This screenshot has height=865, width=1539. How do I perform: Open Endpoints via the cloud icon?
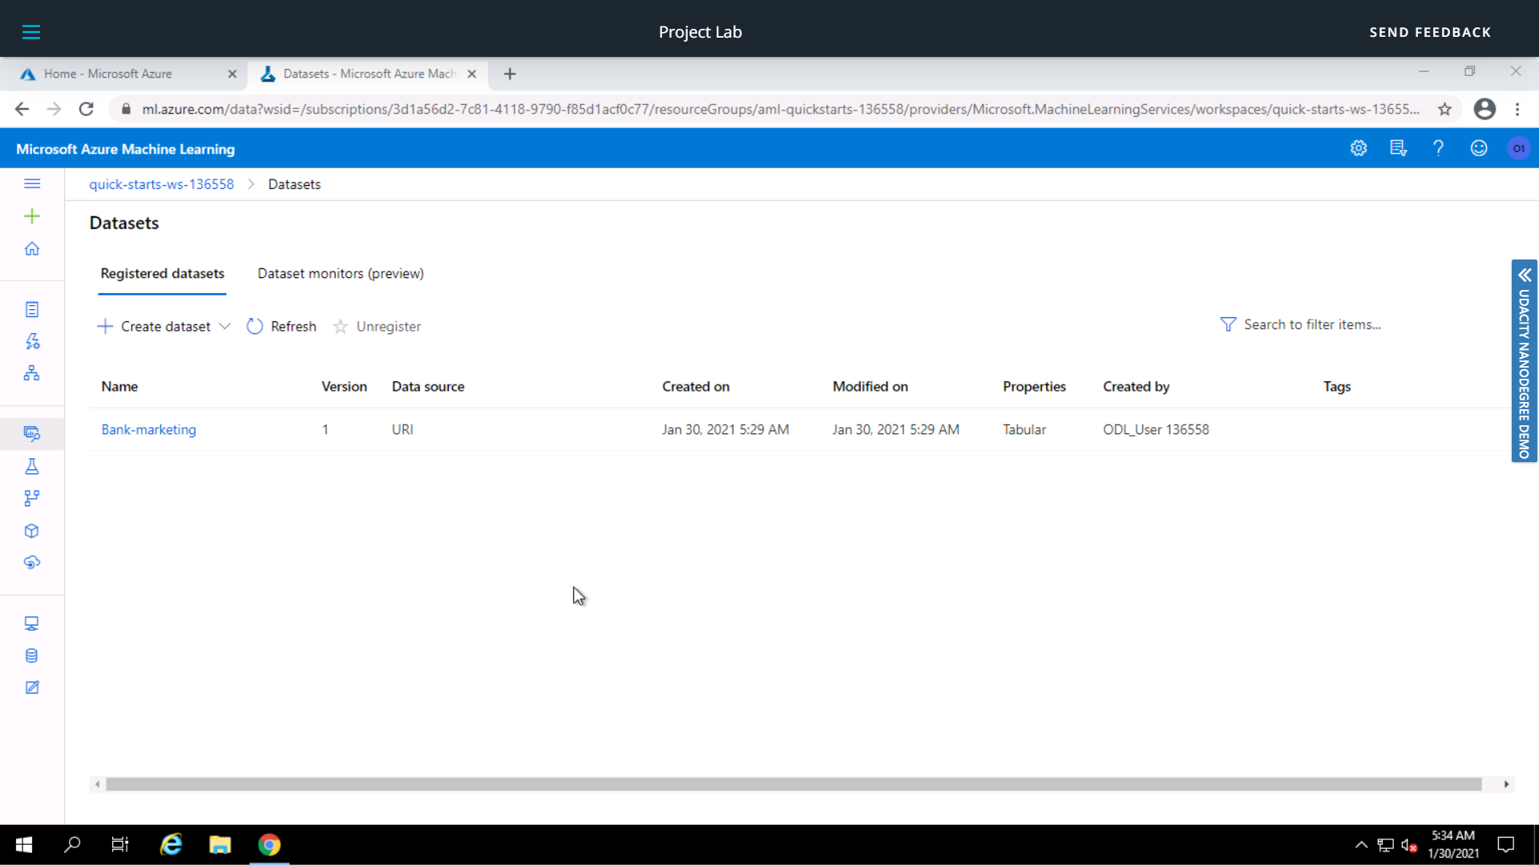pyautogui.click(x=32, y=562)
